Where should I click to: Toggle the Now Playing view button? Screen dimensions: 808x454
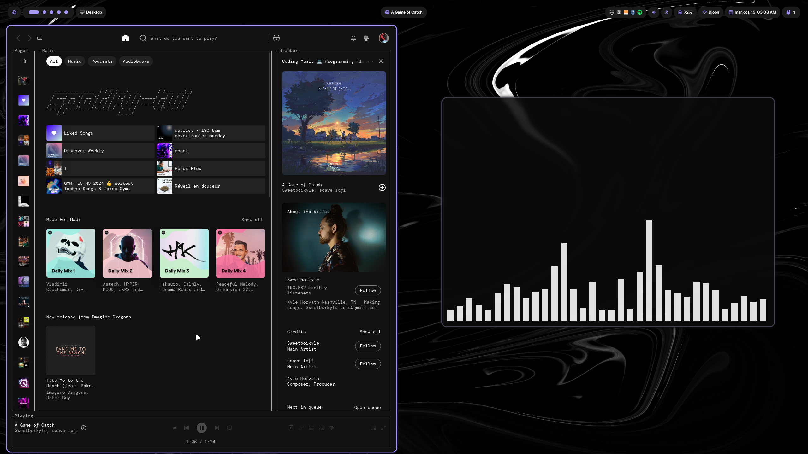291,428
